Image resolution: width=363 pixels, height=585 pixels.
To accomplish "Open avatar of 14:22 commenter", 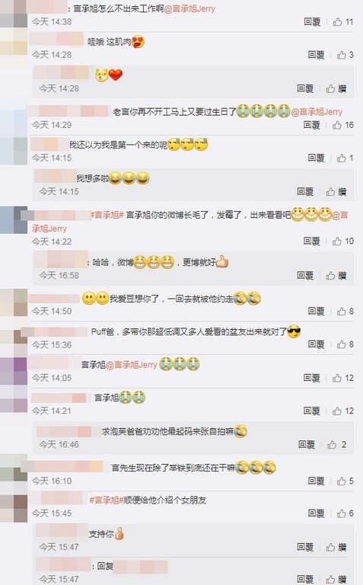I will [14, 219].
